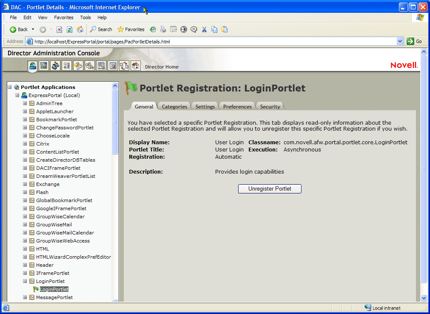Collapse the LoginPortlet parent node
The image size is (430, 314).
pos(25,281)
